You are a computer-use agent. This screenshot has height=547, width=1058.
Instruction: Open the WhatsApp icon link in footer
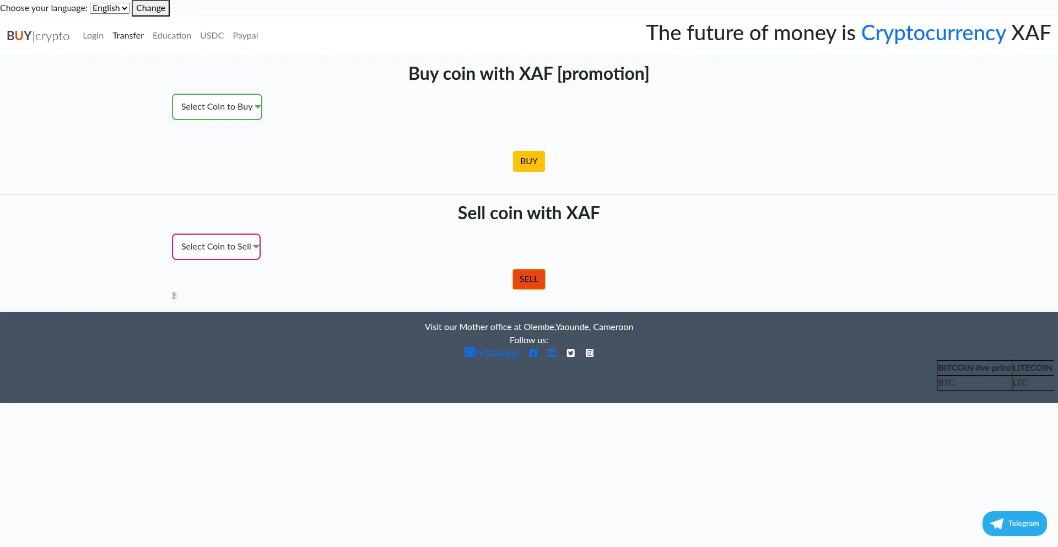469,353
